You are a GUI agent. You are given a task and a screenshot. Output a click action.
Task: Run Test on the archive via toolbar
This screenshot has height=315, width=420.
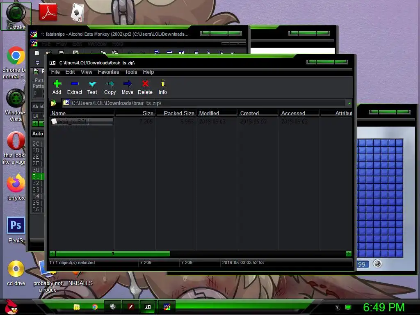point(92,87)
